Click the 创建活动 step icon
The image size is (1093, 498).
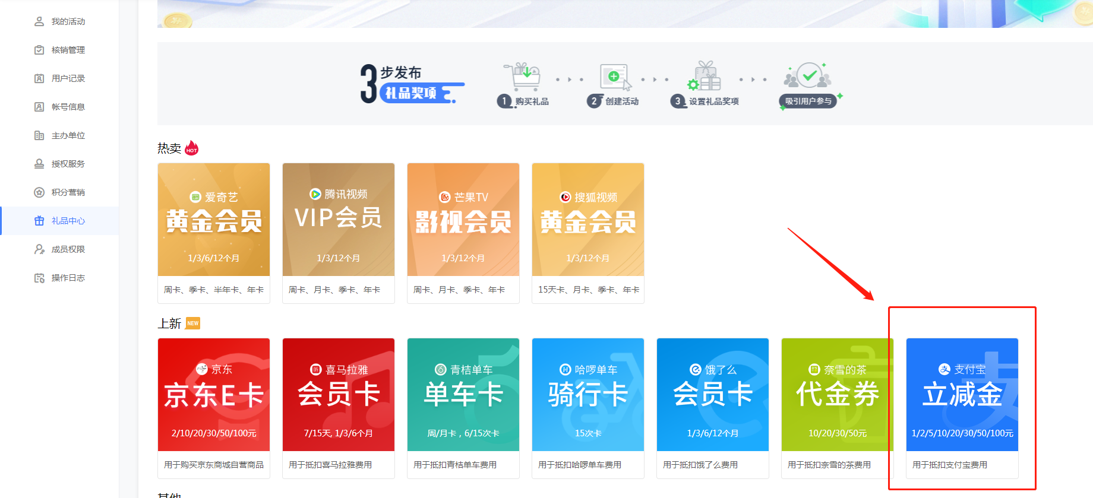coord(615,77)
